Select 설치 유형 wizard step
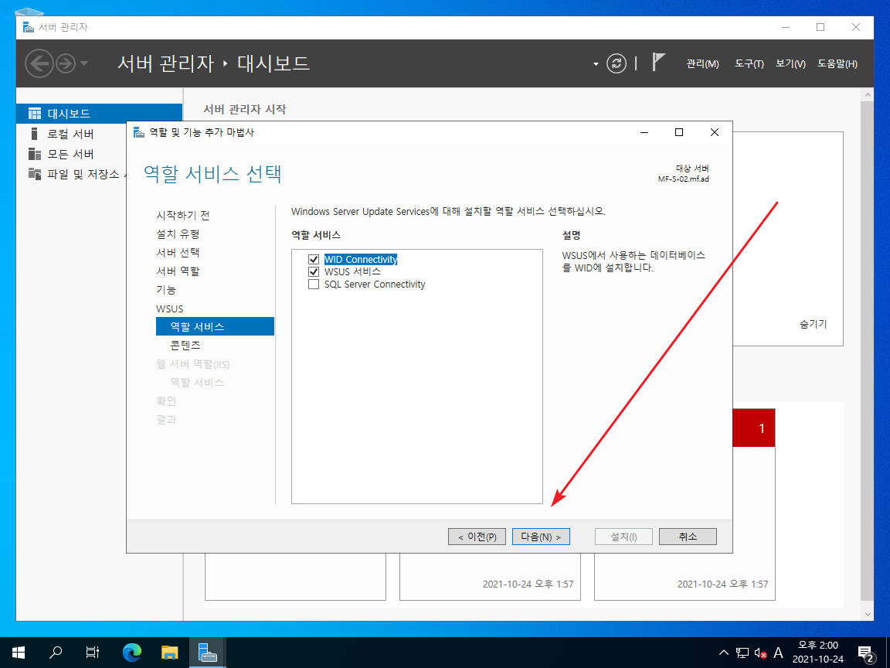Viewport: 890px width, 668px height. click(178, 234)
